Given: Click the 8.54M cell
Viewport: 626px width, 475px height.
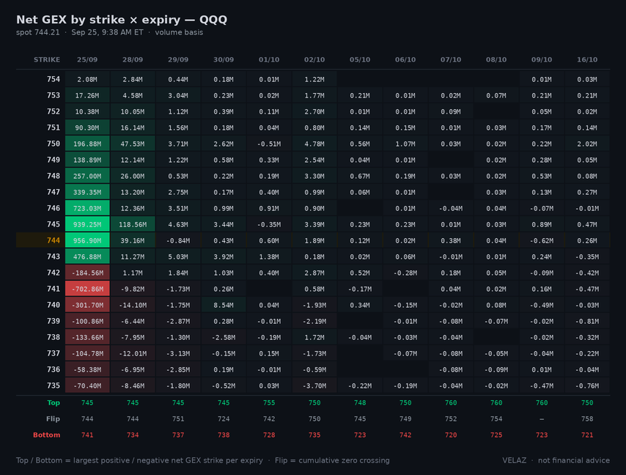Looking at the screenshot, I should click(x=224, y=305).
